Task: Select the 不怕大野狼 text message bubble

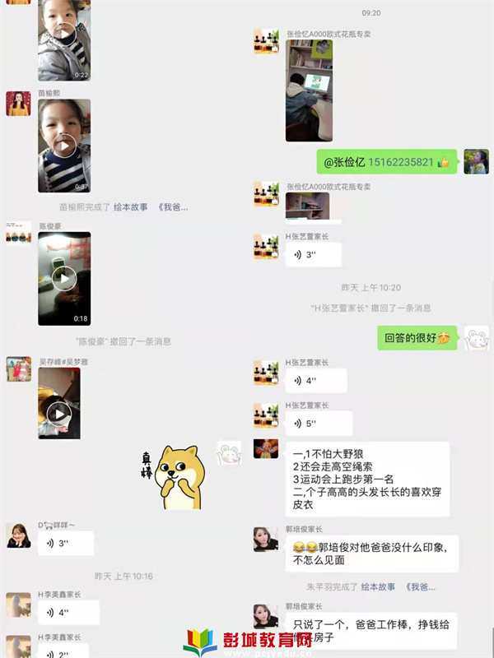Action: [367, 480]
